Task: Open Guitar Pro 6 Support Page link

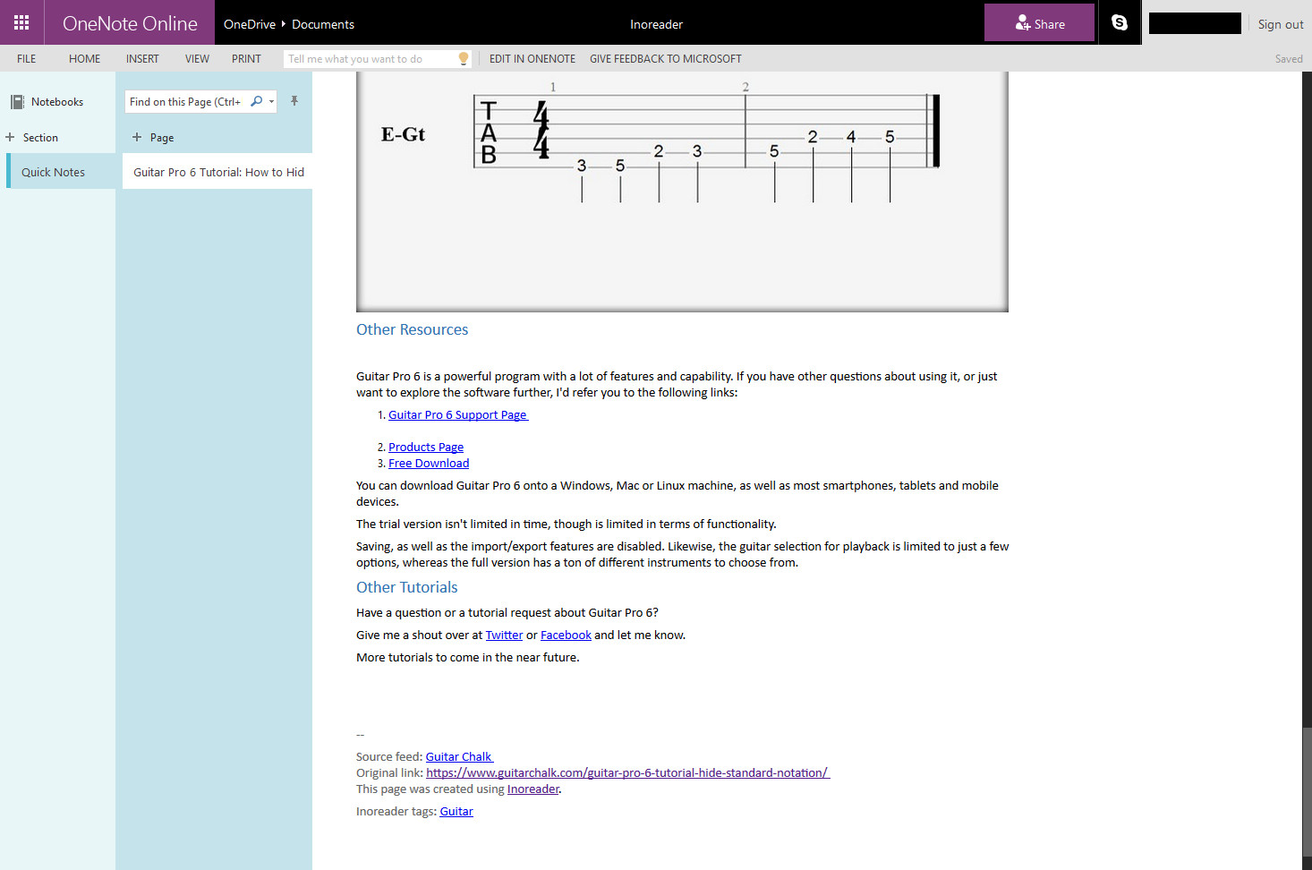Action: 458,414
